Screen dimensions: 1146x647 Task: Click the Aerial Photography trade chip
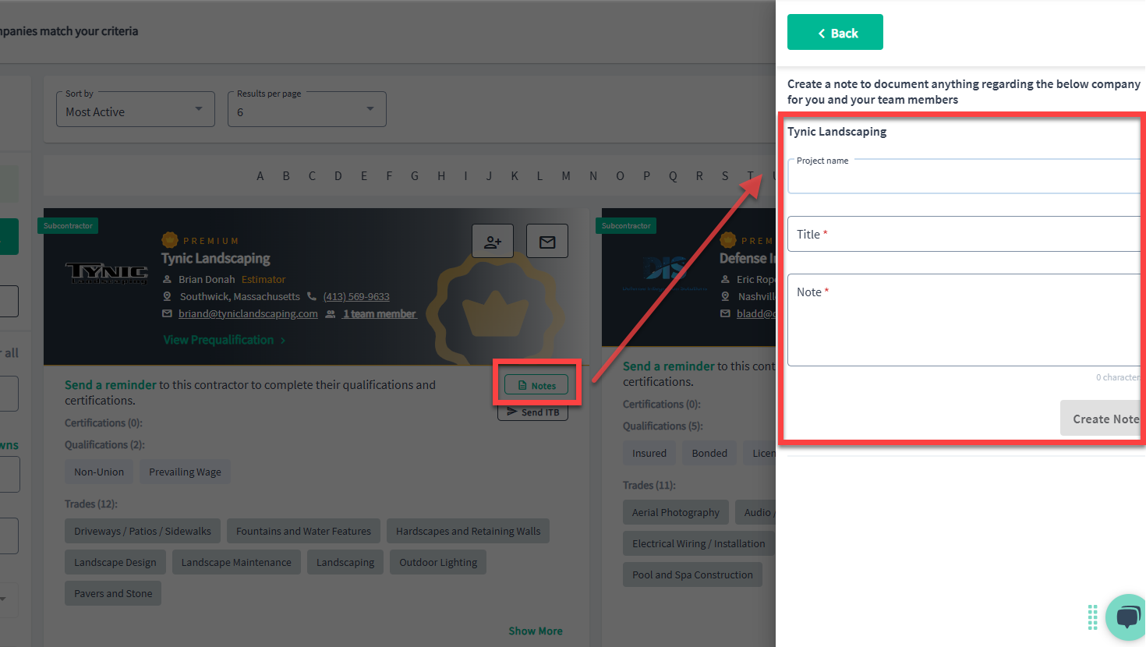tap(676, 512)
